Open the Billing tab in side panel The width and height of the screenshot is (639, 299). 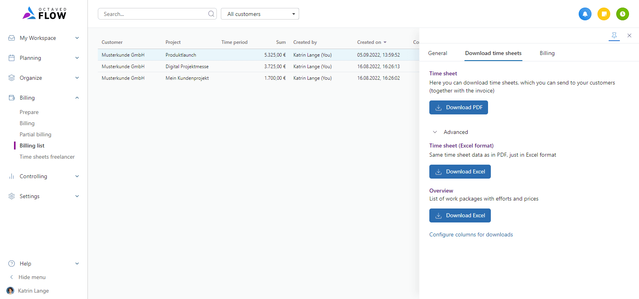click(x=547, y=53)
